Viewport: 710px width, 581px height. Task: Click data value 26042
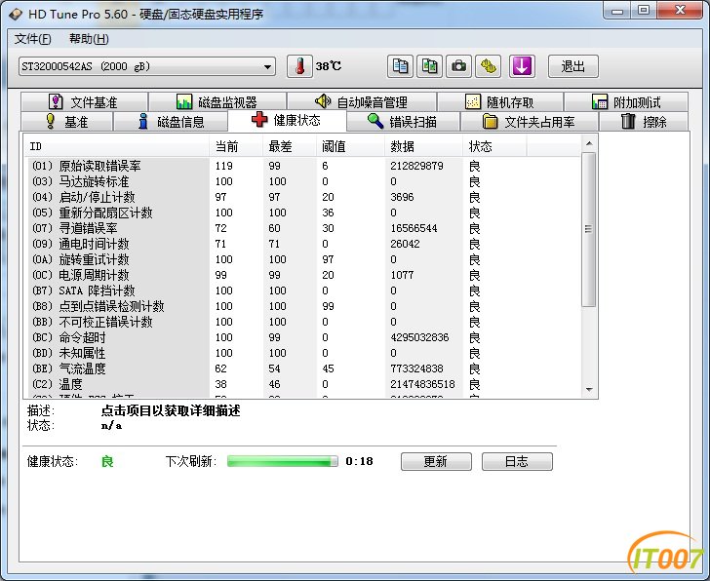pyautogui.click(x=405, y=244)
